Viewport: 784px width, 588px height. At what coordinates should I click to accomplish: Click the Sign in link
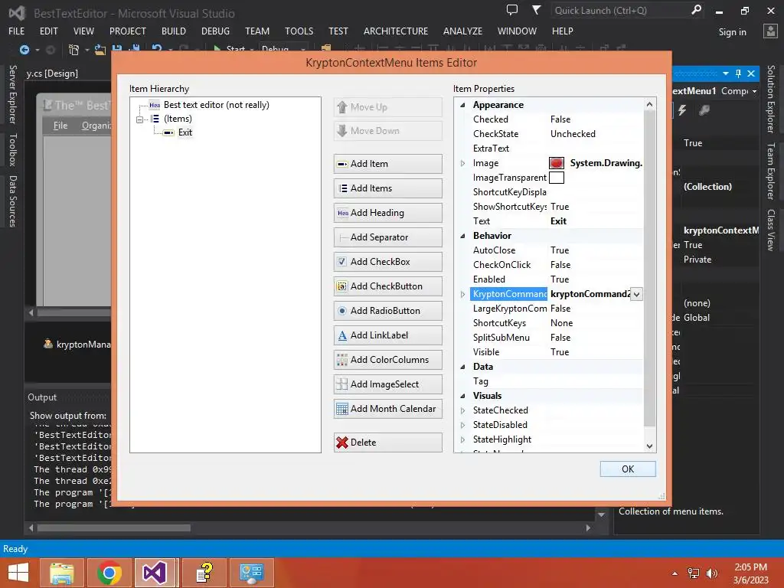[x=732, y=32]
